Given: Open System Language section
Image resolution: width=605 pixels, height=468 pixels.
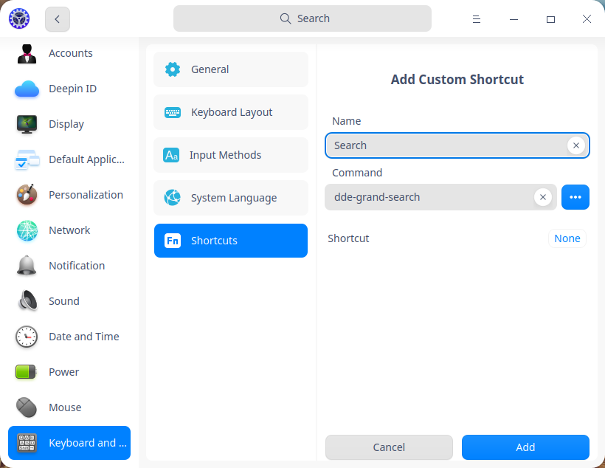Looking at the screenshot, I should pos(231,198).
